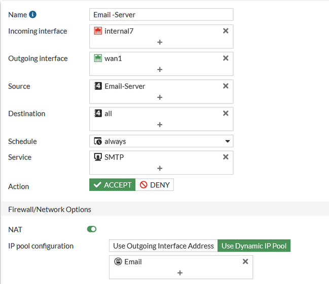Click the Name input field
Image resolution: width=329 pixels, height=284 pixels.
point(161,15)
